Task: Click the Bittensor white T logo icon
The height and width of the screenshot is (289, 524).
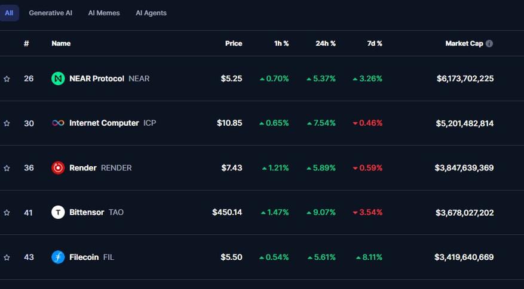Action: pyautogui.click(x=58, y=212)
